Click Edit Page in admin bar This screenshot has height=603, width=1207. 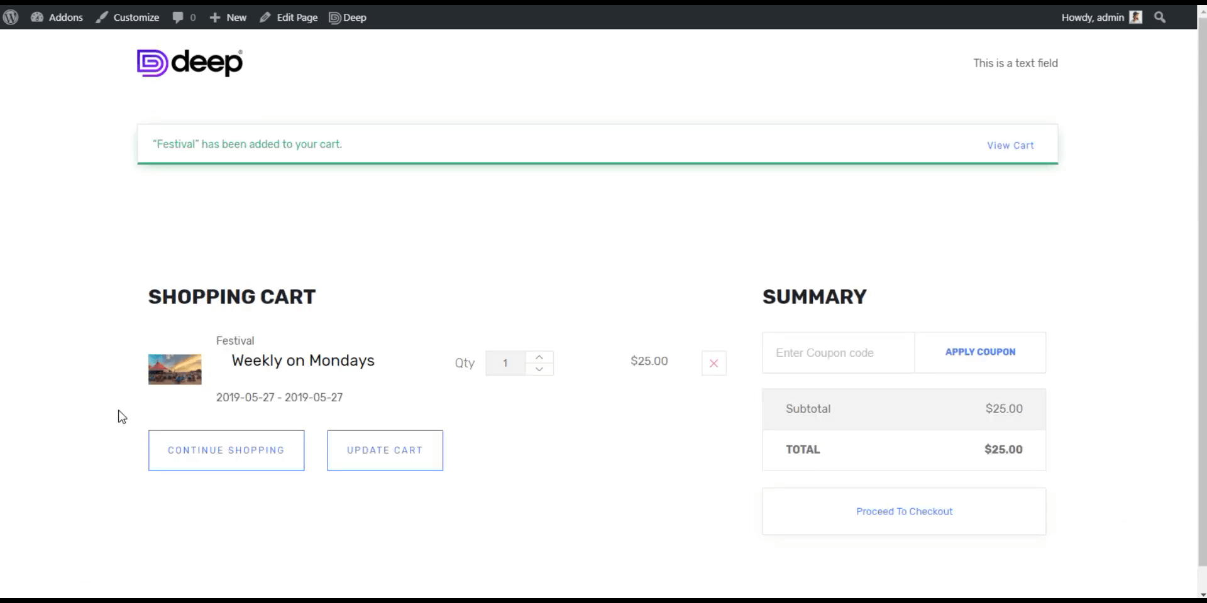click(x=289, y=18)
